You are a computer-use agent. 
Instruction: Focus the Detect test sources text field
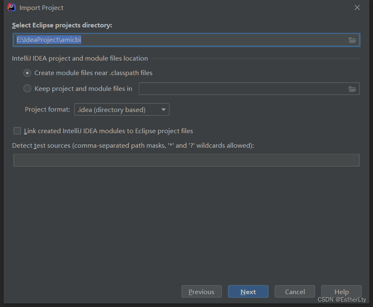[186, 160]
